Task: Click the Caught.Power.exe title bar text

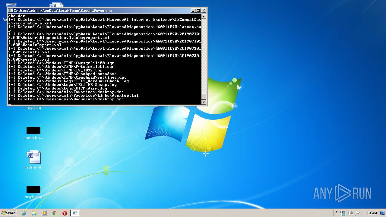Action: 62,11
